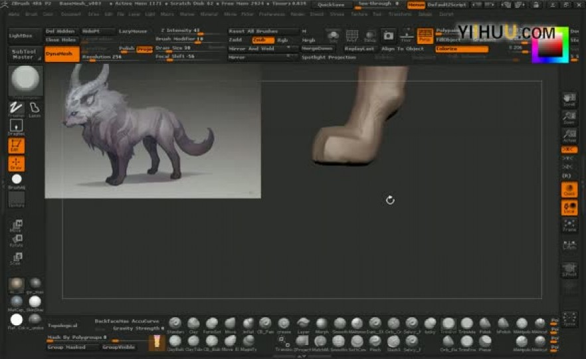Open the Preferences menu
Image resolution: width=586 pixels, height=359 pixels.
click(x=272, y=14)
